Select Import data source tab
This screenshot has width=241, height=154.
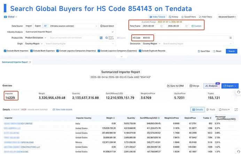point(29,26)
